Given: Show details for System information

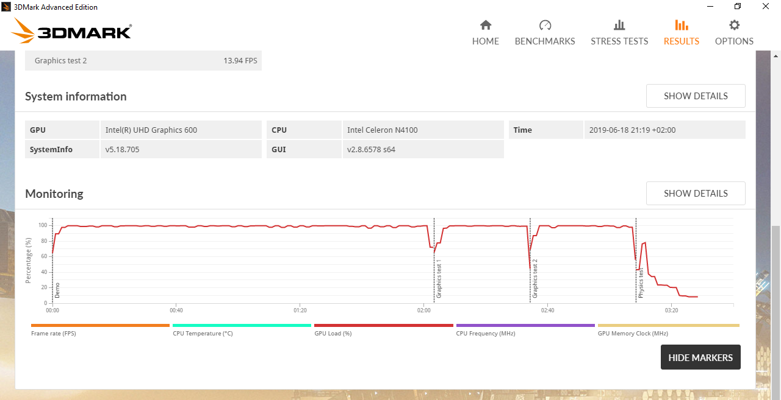Looking at the screenshot, I should coord(696,96).
